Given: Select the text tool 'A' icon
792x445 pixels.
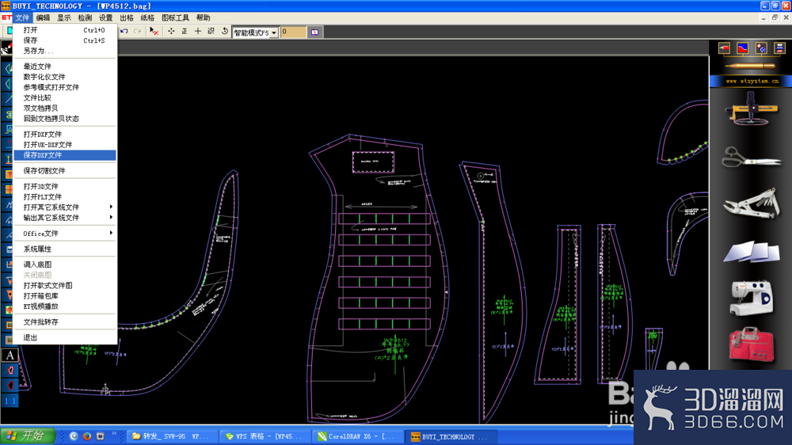Looking at the screenshot, I should [10, 355].
